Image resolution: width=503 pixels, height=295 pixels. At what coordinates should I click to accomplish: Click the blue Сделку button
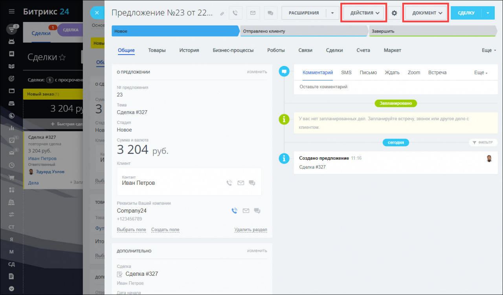466,13
